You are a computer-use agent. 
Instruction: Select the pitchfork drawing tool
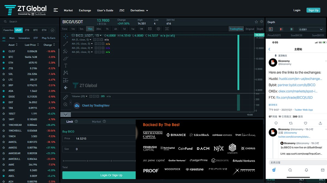66,51
